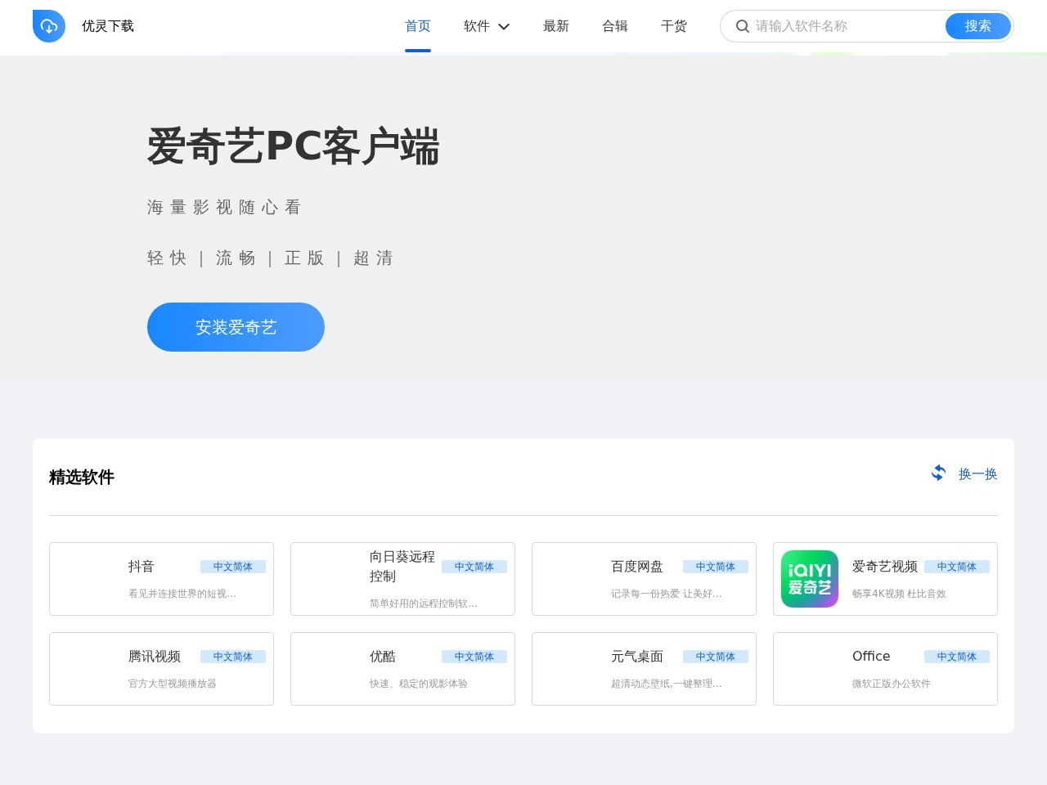Select the 合辑 navigation item
The image size is (1047, 785).
pos(614,26)
